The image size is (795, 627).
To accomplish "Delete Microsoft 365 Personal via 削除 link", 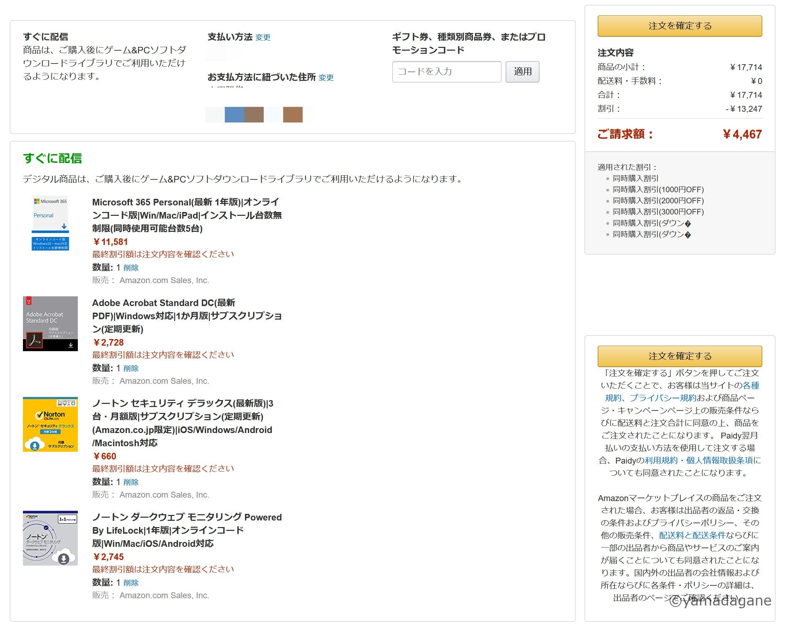I will [131, 268].
